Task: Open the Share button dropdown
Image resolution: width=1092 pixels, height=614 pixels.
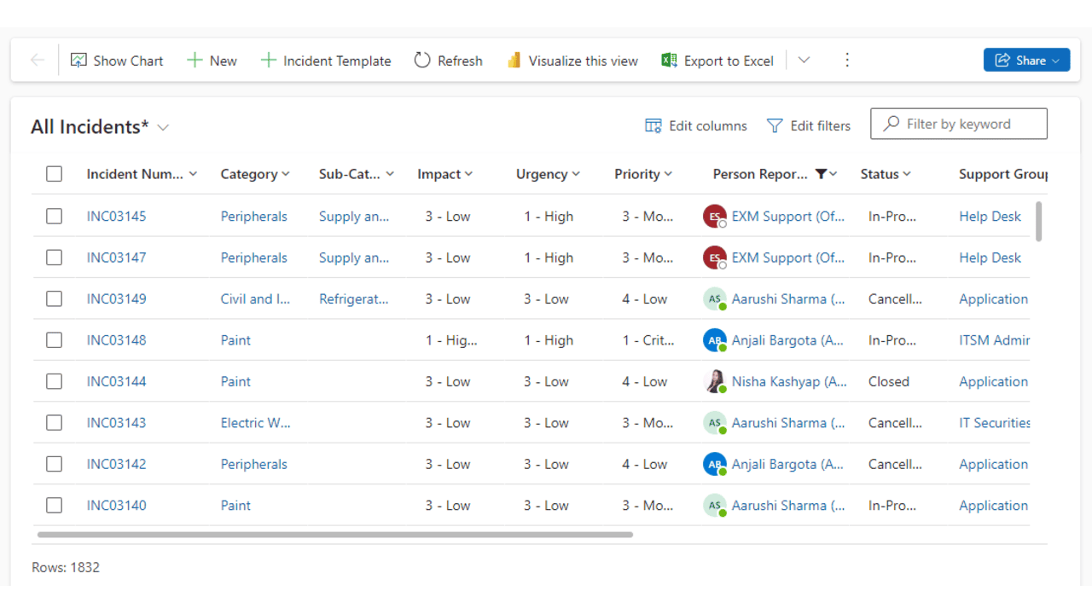Action: tap(1056, 61)
